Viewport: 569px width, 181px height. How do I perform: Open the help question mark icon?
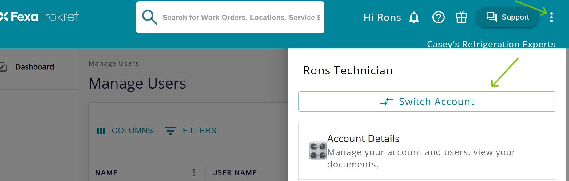[x=438, y=17]
